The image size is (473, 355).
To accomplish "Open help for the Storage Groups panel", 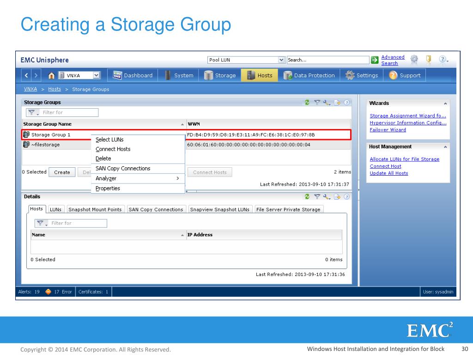I will [x=346, y=103].
